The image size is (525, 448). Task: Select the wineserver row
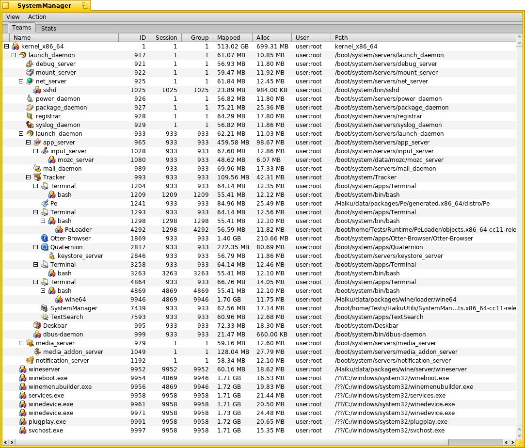[x=259, y=369]
